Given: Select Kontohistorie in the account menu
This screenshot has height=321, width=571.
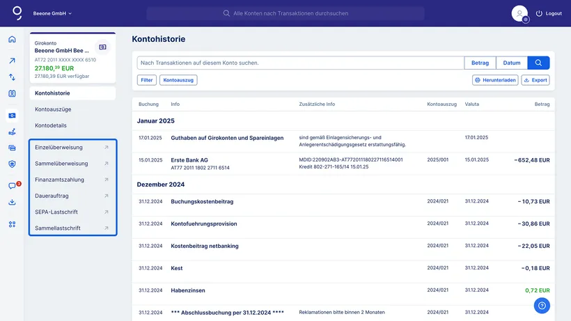Looking at the screenshot, I should 72,93.
